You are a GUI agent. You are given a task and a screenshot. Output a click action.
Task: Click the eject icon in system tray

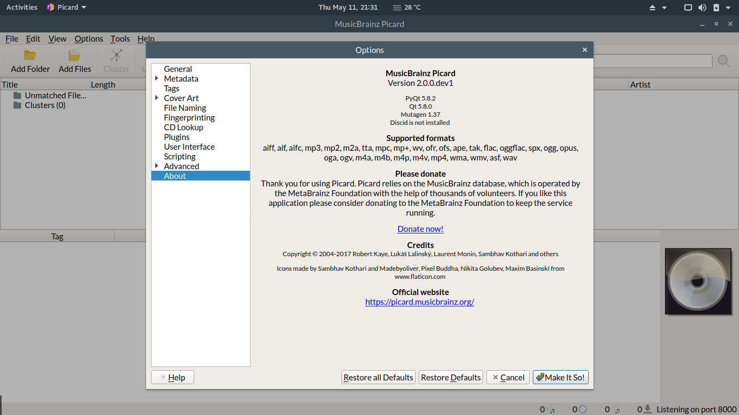(x=652, y=8)
